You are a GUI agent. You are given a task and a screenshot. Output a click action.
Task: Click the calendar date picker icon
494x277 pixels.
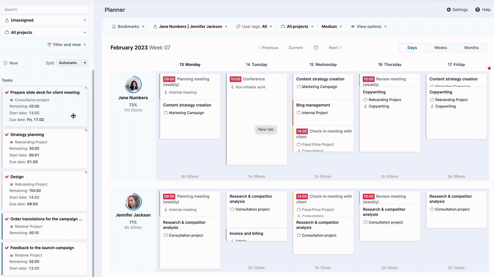(316, 47)
